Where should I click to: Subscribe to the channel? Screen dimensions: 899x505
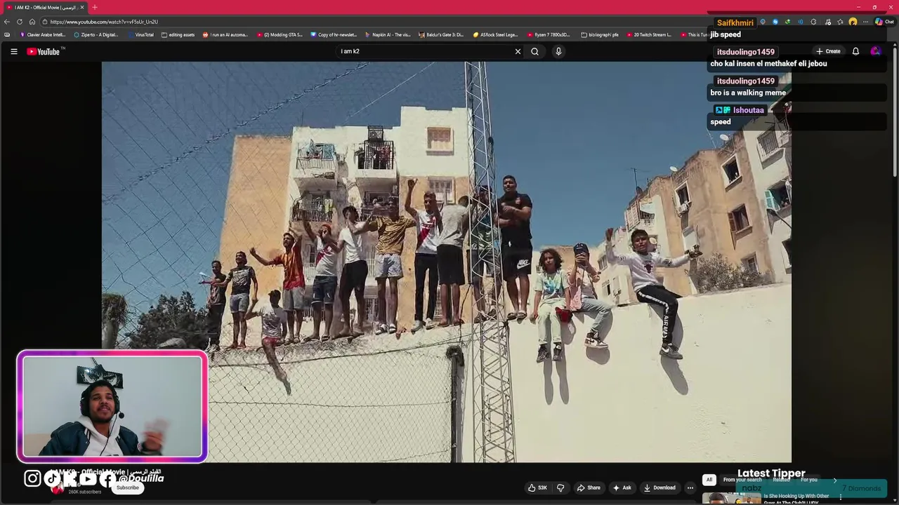pyautogui.click(x=128, y=487)
